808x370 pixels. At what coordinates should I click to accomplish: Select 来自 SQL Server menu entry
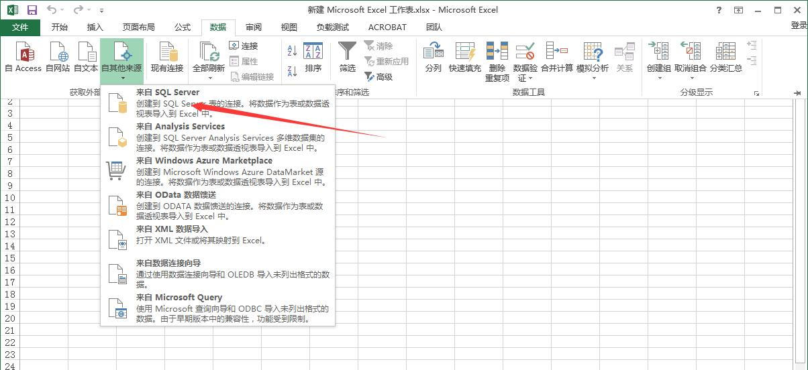tap(218, 103)
